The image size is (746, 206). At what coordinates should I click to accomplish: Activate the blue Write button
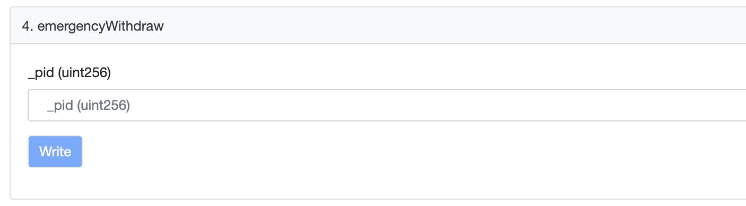(x=55, y=152)
